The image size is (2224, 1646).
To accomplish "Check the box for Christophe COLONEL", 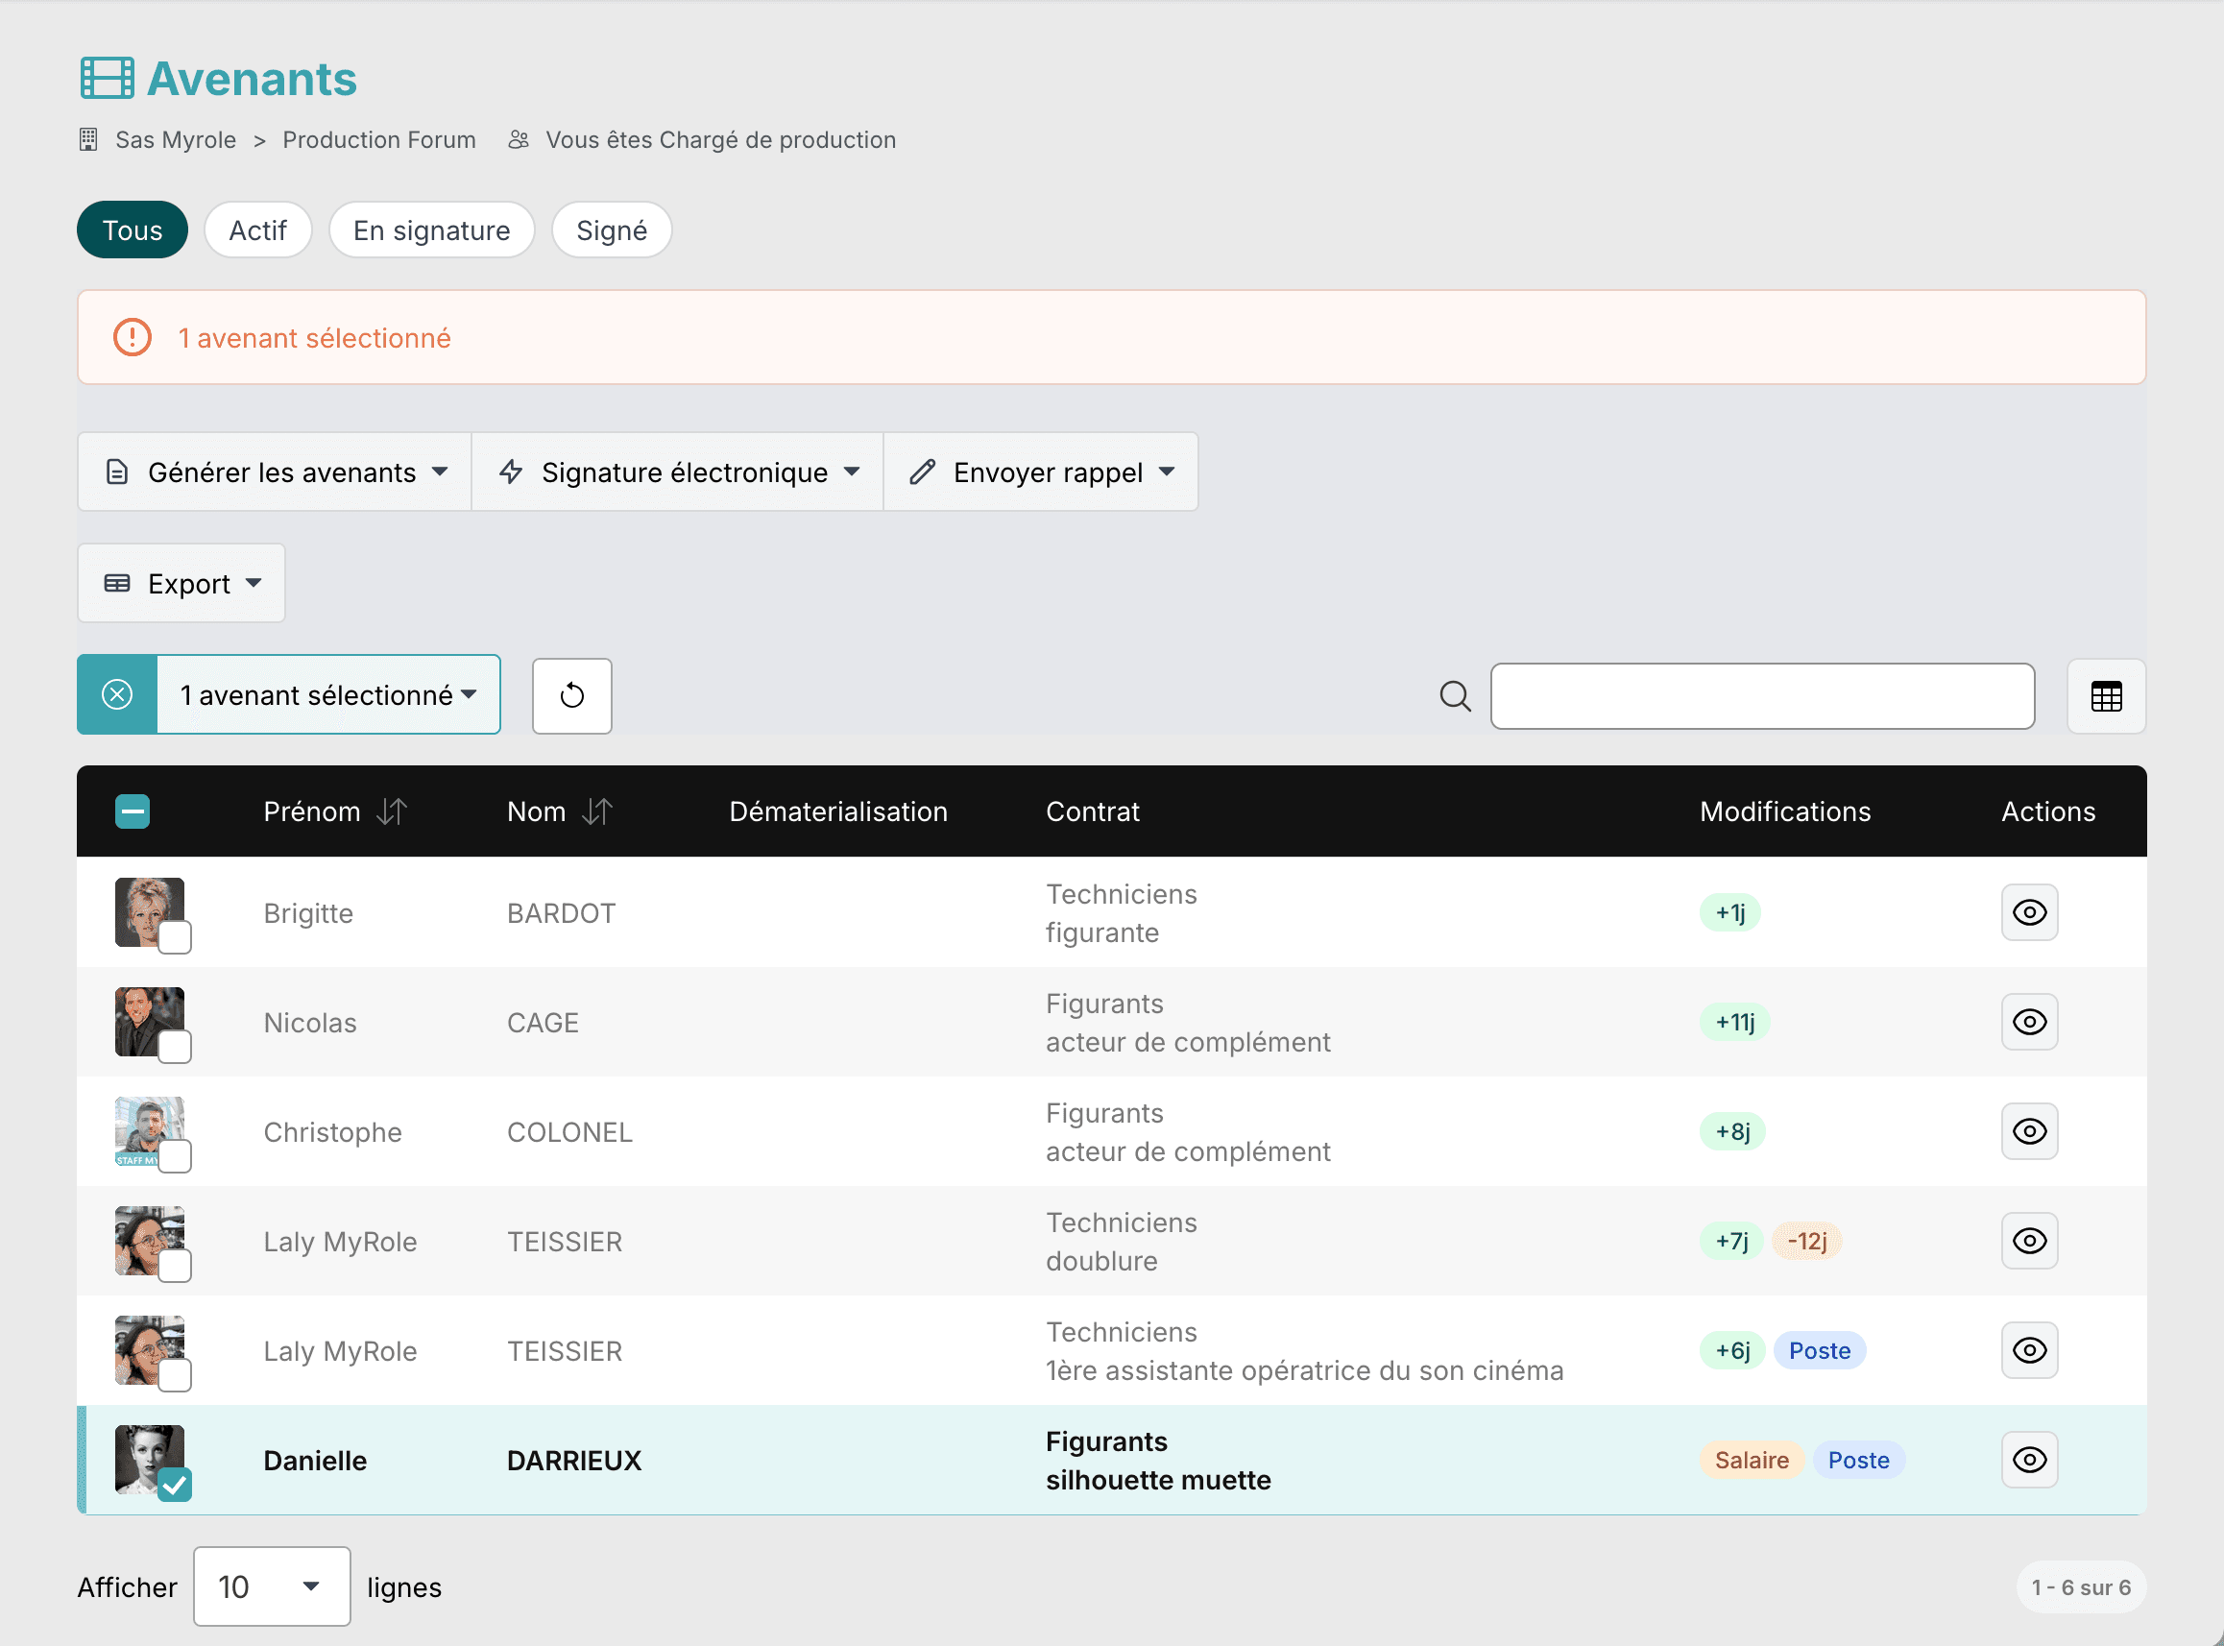I will (x=176, y=1157).
